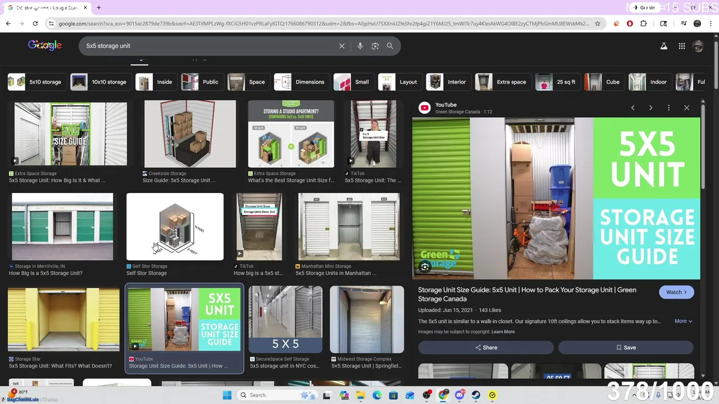719x404 pixels.
Task: Open Creekside Storage size guide thumbnail
Action: 190,134
